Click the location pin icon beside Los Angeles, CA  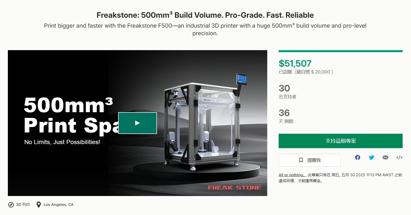[39, 204]
